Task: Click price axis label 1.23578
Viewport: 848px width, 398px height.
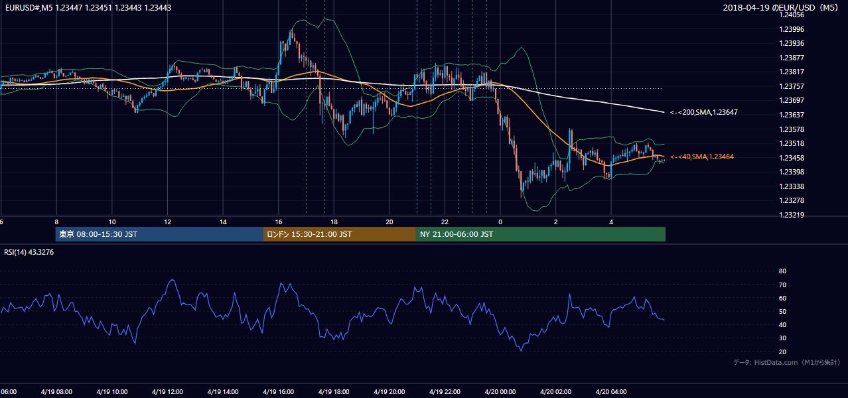Action: tap(793, 129)
